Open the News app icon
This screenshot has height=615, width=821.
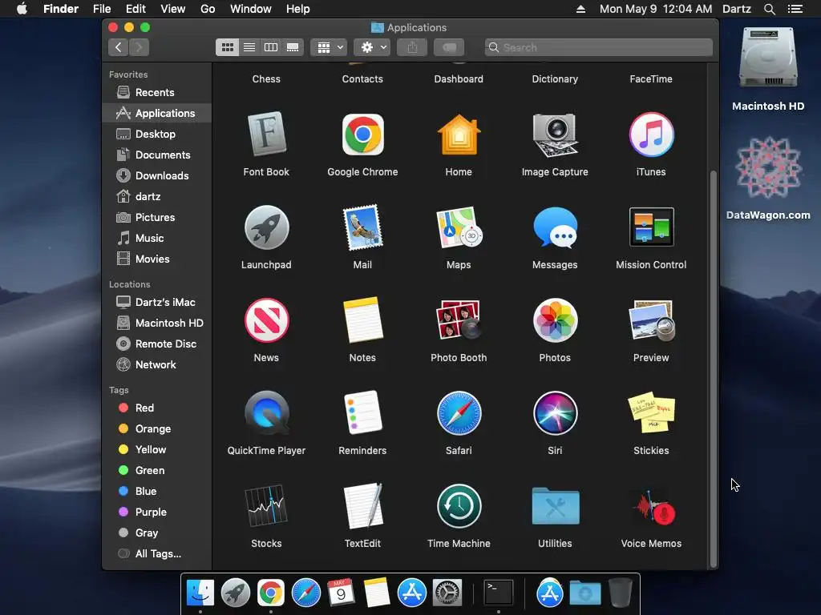point(266,320)
